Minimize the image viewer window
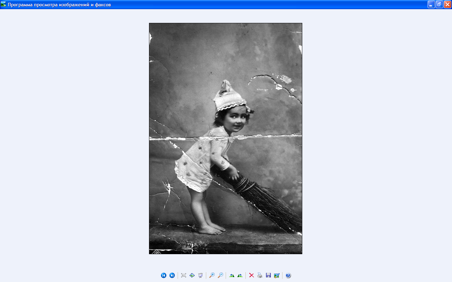This screenshot has height=282, width=452. pyautogui.click(x=431, y=4)
